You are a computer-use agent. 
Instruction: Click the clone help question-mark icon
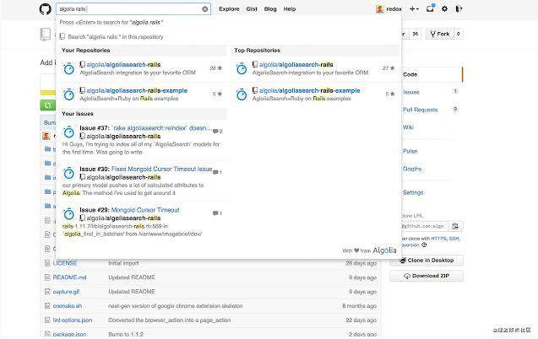(x=424, y=245)
